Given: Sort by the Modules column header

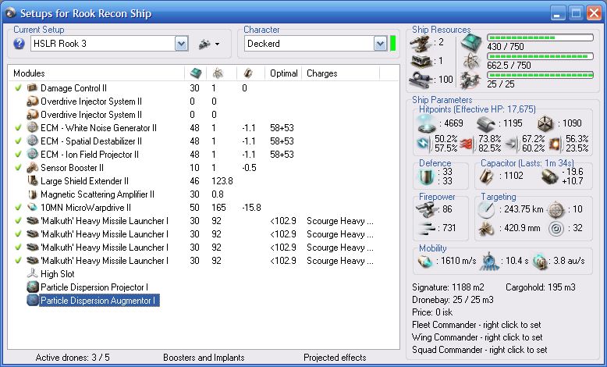Looking at the screenshot, I should coord(29,73).
